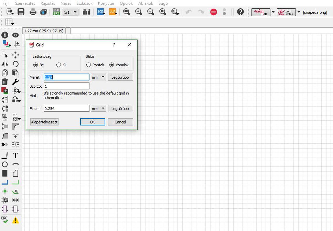The width and height of the screenshot is (333, 231).
Task: Select the Polygon tool
Action: coord(16,173)
